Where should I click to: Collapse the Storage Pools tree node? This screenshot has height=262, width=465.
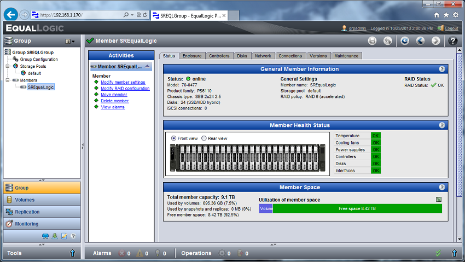click(8, 66)
